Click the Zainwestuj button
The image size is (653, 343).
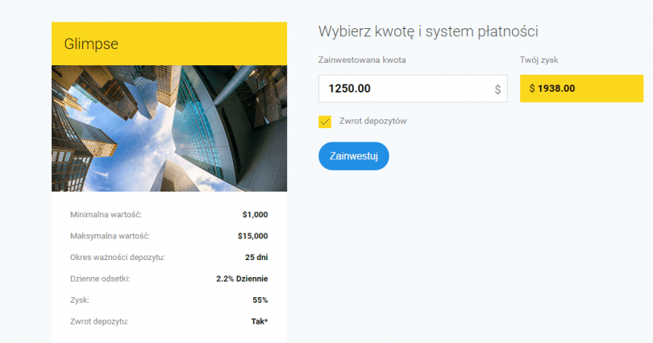point(354,156)
